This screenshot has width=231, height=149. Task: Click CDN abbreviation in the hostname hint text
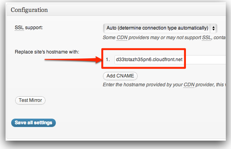point(189,85)
